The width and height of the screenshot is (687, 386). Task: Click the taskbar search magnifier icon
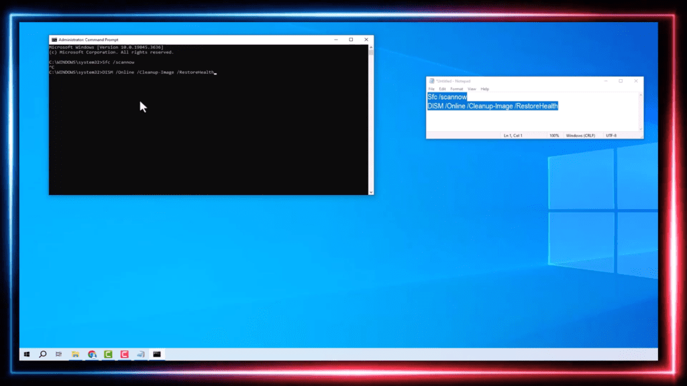click(x=43, y=354)
